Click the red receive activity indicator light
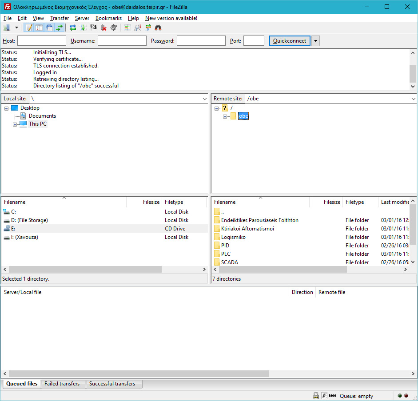Image resolution: width=418 pixels, height=401 pixels. [406, 396]
